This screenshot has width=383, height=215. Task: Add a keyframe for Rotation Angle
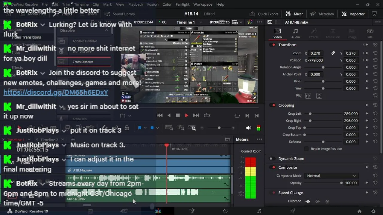[367, 67]
